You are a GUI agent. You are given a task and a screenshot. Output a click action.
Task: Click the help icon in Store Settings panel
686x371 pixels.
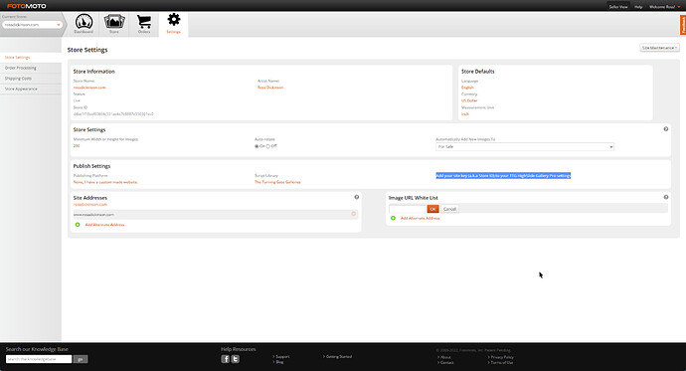tap(666, 129)
